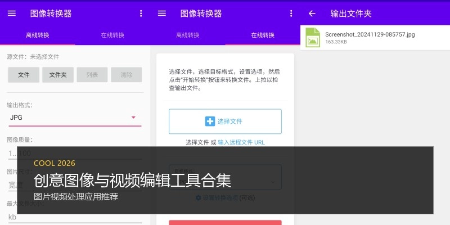This screenshot has width=450, height=225.
Task: Open the three-dot overflow menu on the offline screen
Action: 141,13
